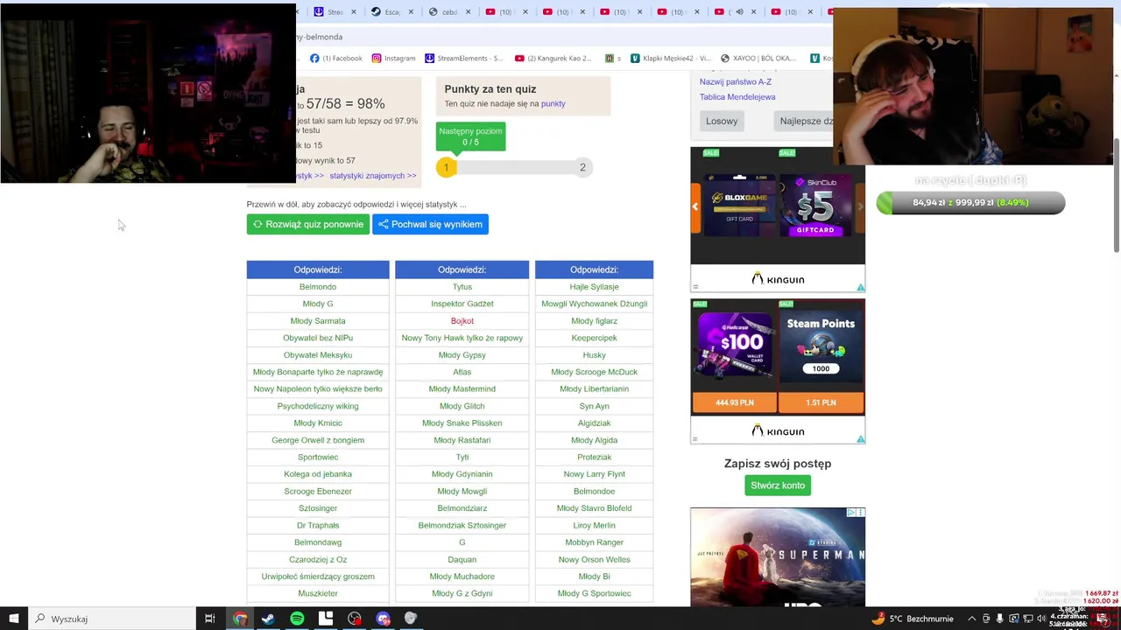Open Steam from the taskbar
Screen dimensions: 1121x630
point(268,619)
